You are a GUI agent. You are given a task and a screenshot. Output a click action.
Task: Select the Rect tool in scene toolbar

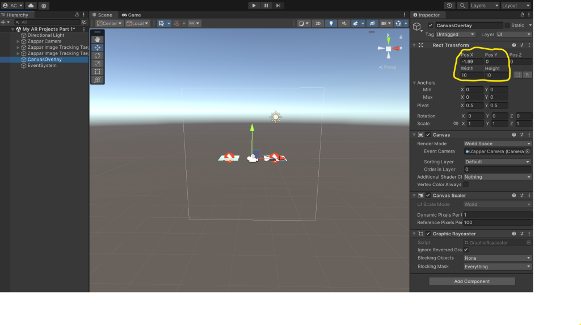coord(97,71)
